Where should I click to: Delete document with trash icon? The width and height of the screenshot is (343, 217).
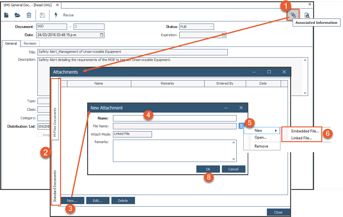tap(29, 15)
